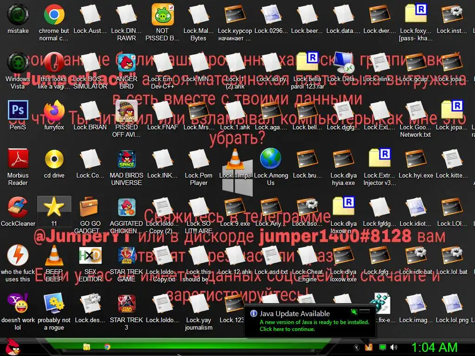475x356 pixels.
Task: Open the wrench options in the Java notification
Action: pos(354,311)
